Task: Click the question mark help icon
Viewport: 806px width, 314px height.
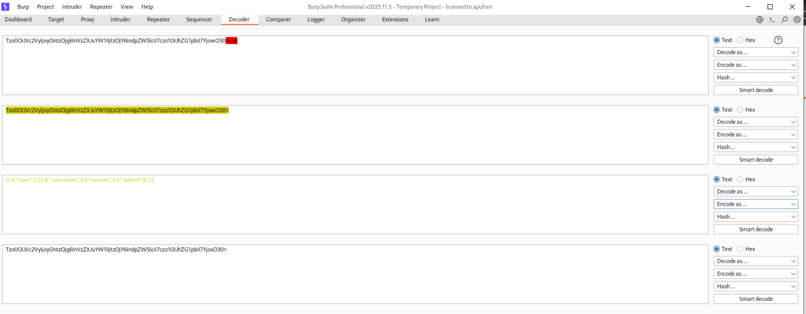Action: (778, 40)
